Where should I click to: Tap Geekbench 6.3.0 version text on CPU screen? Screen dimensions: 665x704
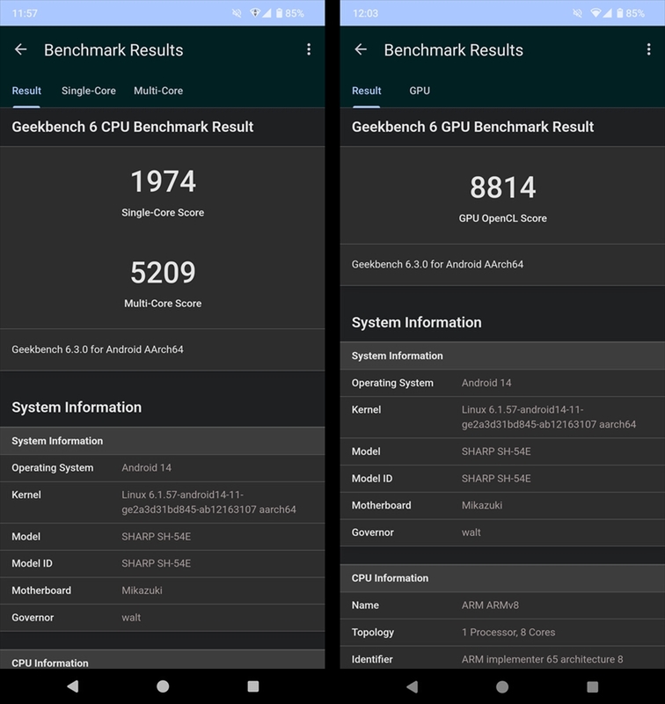(98, 349)
